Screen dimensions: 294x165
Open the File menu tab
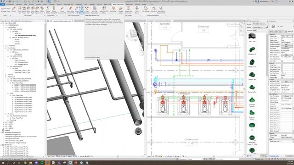point(3,4)
